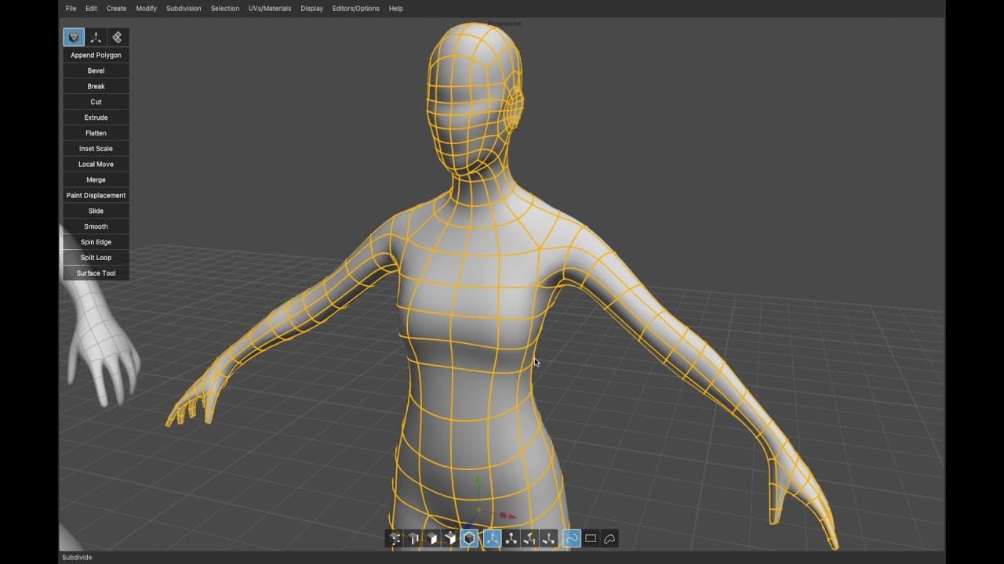Toggle the highlighted multi-select hexagon mode
This screenshot has height=564, width=1004.
tap(469, 538)
